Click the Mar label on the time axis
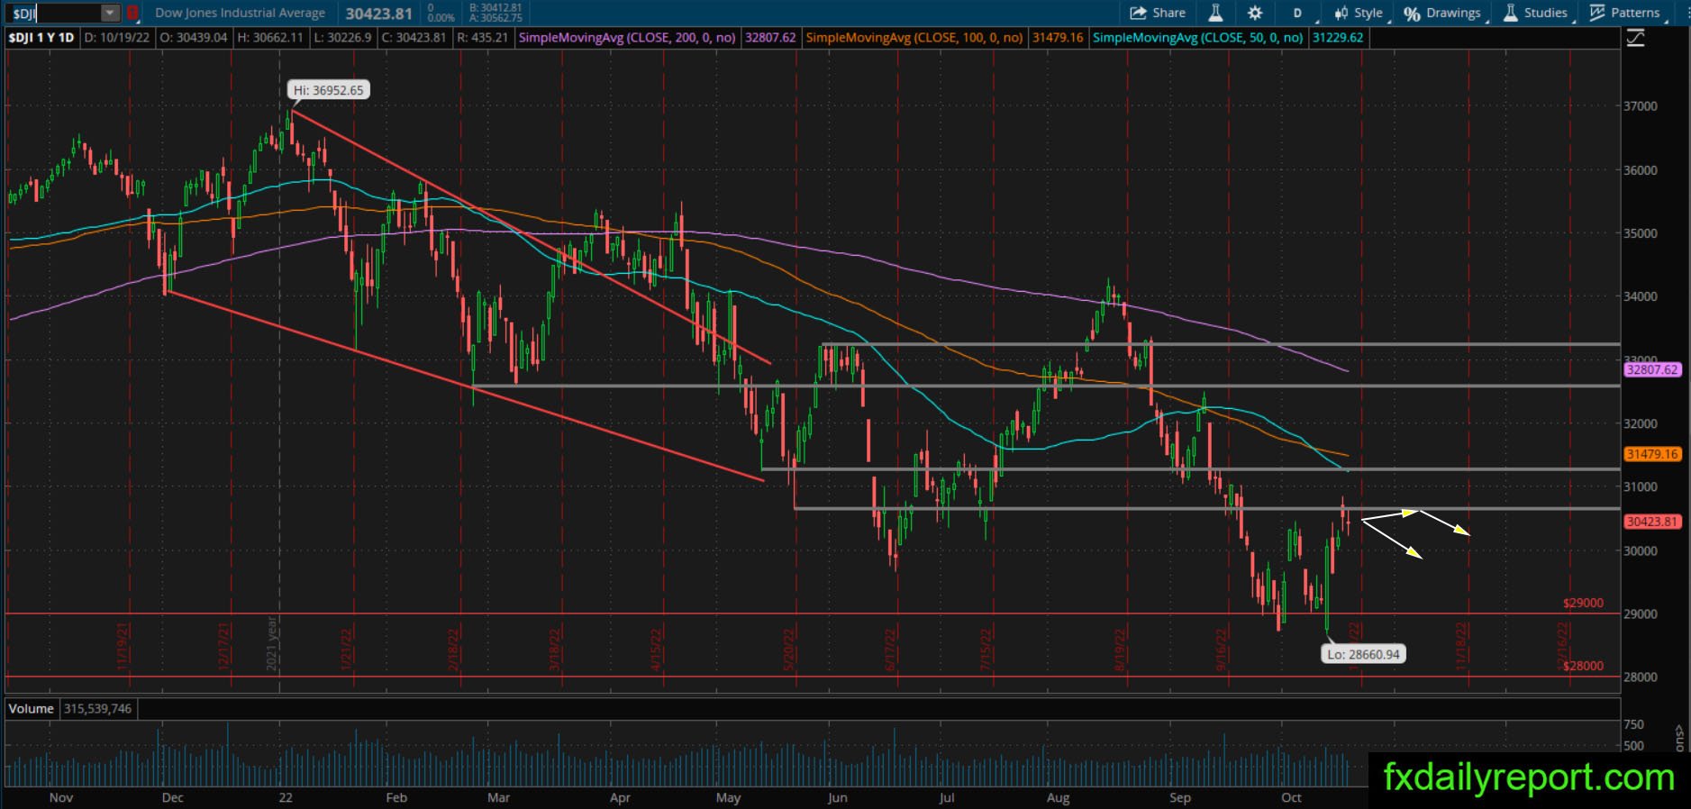Image resolution: width=1691 pixels, height=809 pixels. tap(498, 797)
